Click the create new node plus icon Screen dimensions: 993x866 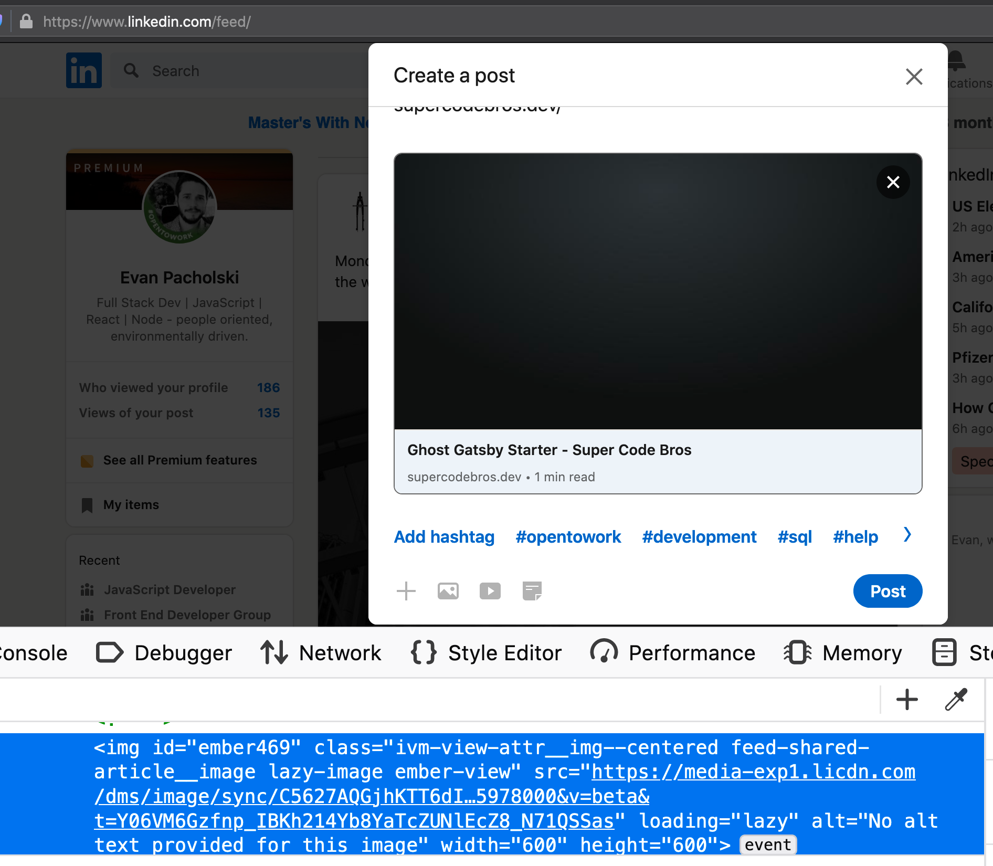pyautogui.click(x=907, y=700)
